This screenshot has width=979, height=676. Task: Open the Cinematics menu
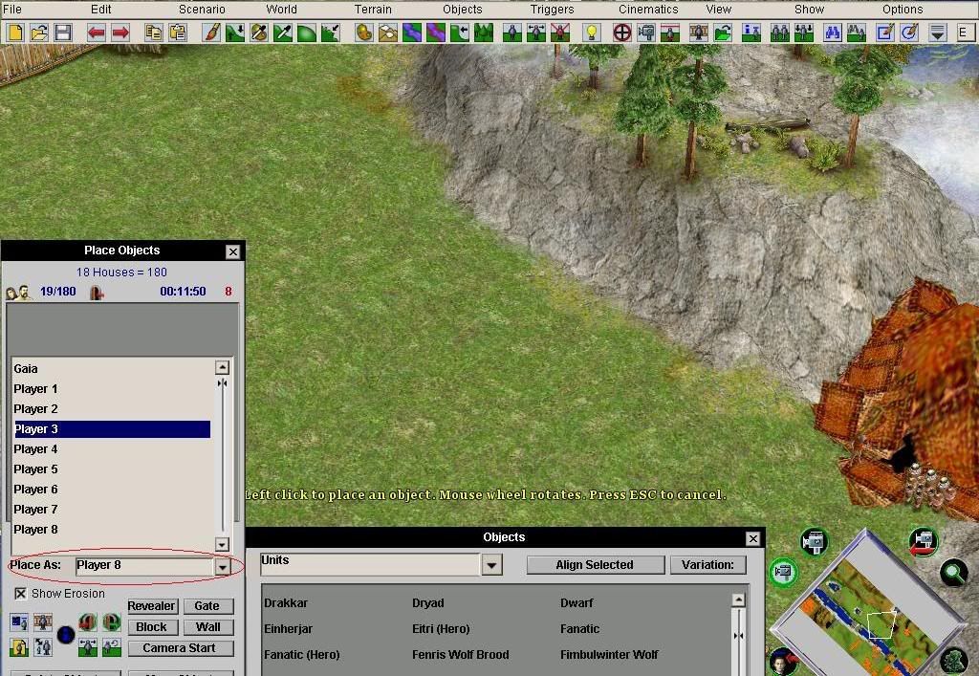[647, 9]
